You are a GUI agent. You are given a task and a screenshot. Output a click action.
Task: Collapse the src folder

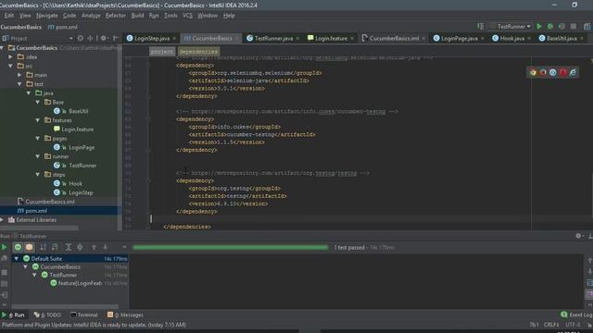(11, 66)
